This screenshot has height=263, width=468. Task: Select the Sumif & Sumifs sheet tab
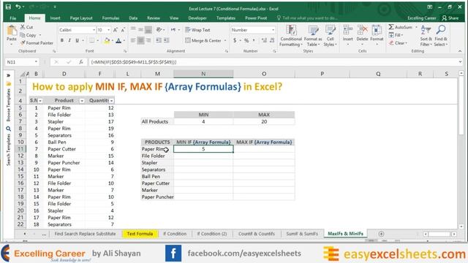coord(302,234)
